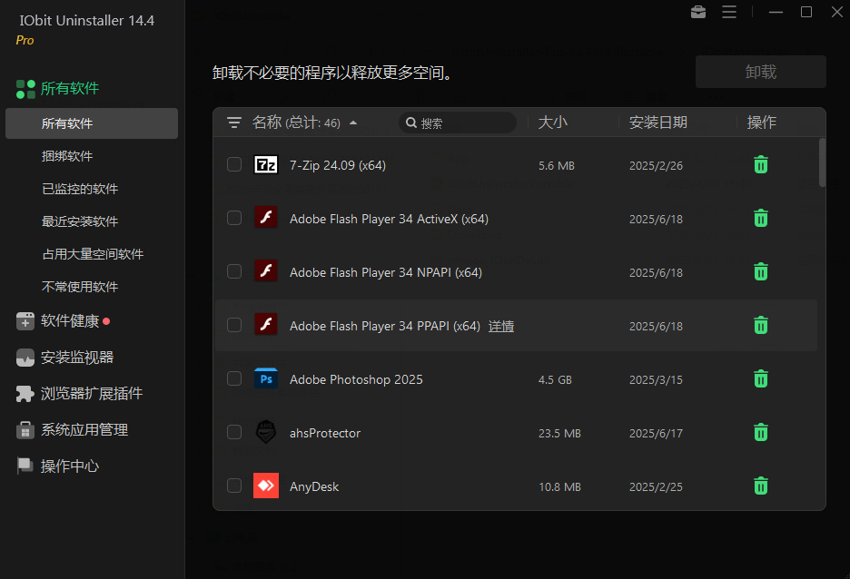Toggle name sort arrow in column header
This screenshot has width=850, height=579.
point(353,123)
